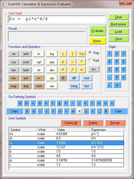Click the Delete All button

click(x=71, y=123)
